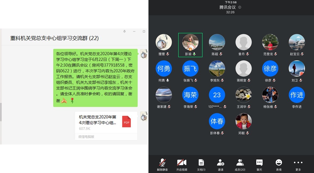Select the 彭体春 participant tile

coord(217,121)
